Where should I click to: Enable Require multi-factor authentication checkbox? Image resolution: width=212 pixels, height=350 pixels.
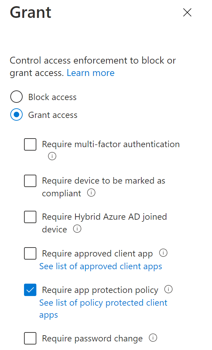pos(30,144)
